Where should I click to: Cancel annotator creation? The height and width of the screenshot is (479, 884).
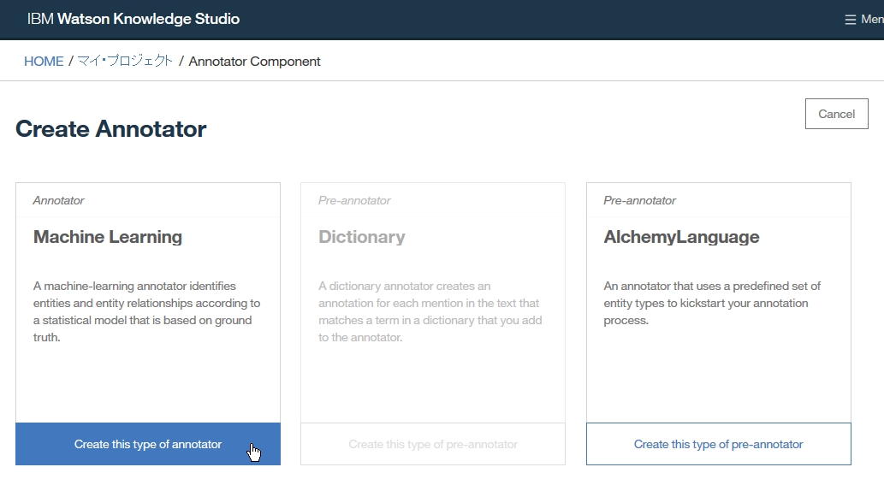837,114
